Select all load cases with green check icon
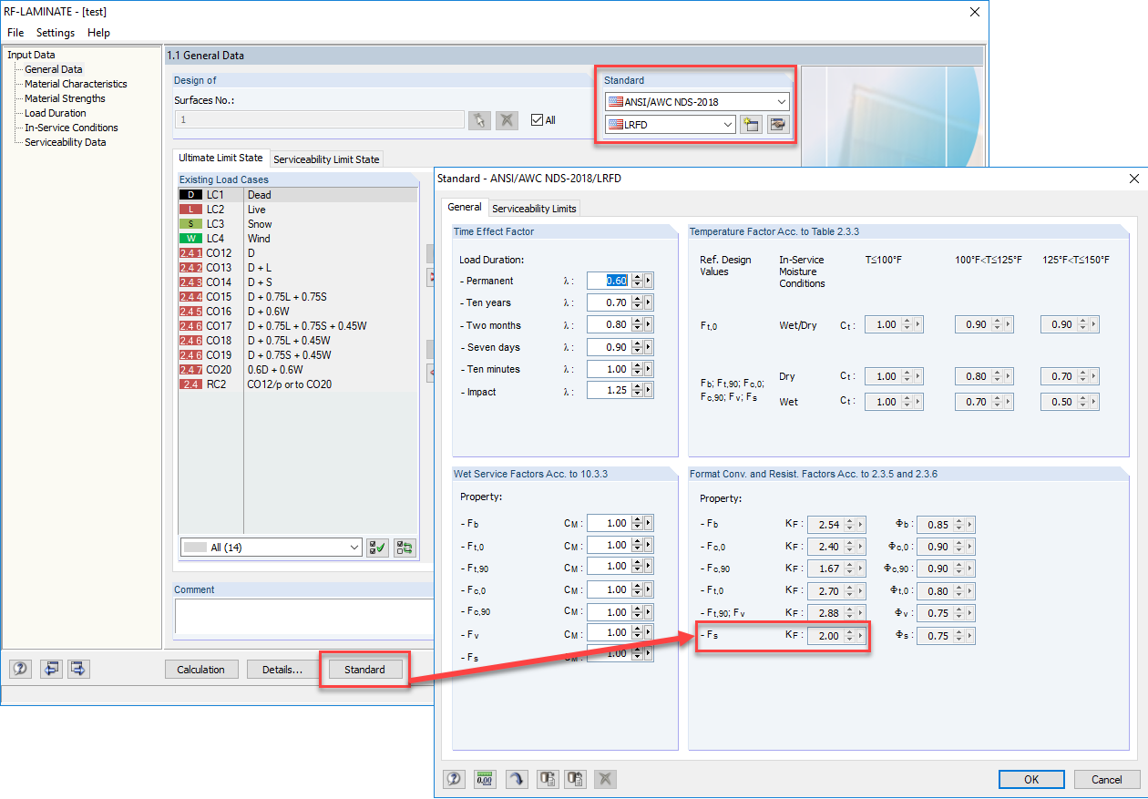Image resolution: width=1148 pixels, height=799 pixels. 377,547
